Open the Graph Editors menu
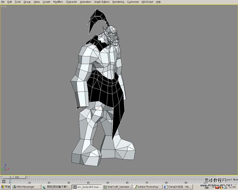Screen dimensions: 238x190 pyautogui.click(x=102, y=2)
